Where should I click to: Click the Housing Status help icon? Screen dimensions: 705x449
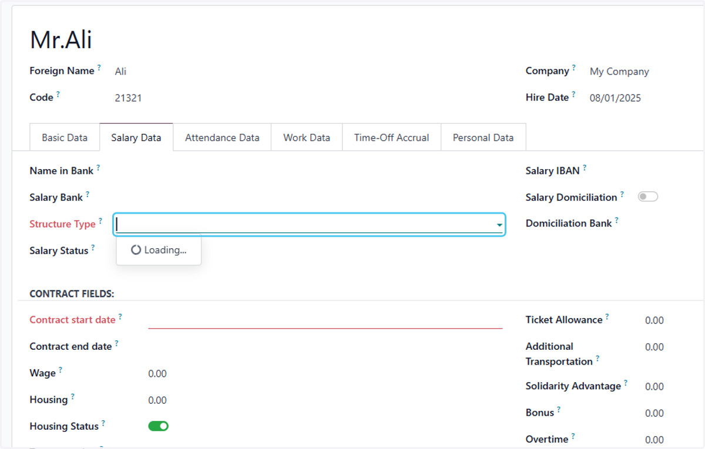pos(103,423)
